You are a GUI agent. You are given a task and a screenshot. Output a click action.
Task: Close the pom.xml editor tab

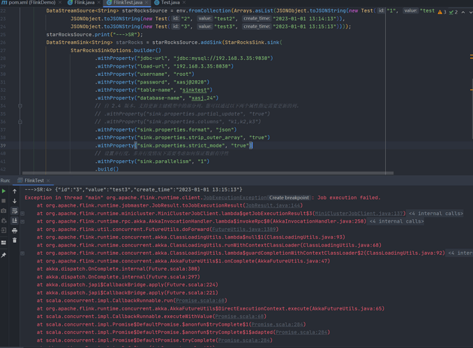tap(60, 3)
